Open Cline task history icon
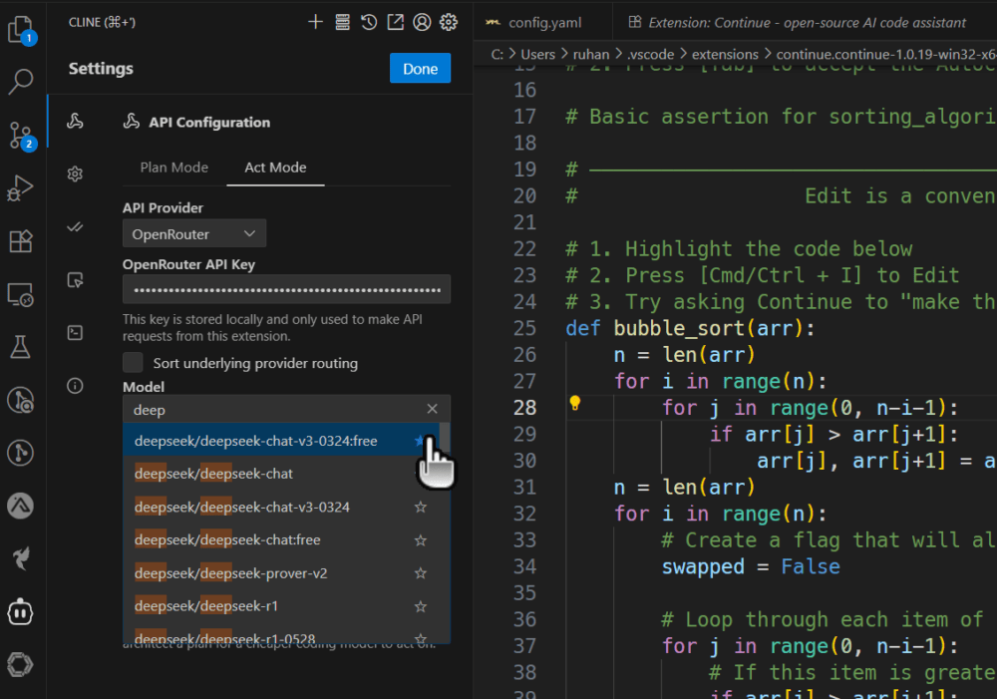 click(369, 22)
